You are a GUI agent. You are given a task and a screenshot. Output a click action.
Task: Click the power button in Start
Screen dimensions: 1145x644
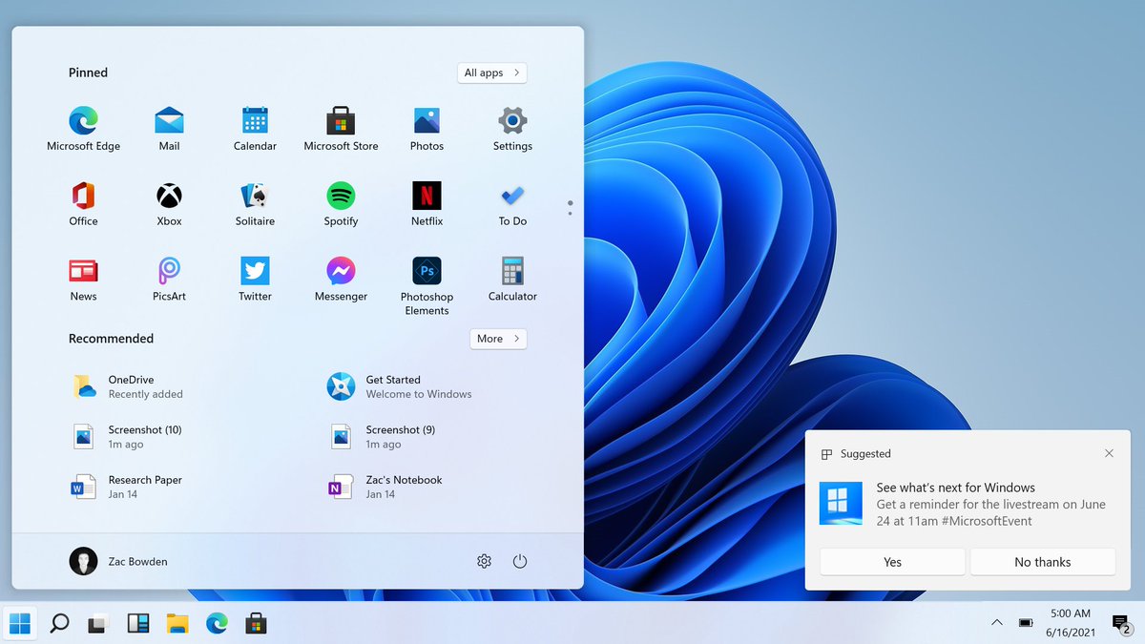[x=520, y=561]
